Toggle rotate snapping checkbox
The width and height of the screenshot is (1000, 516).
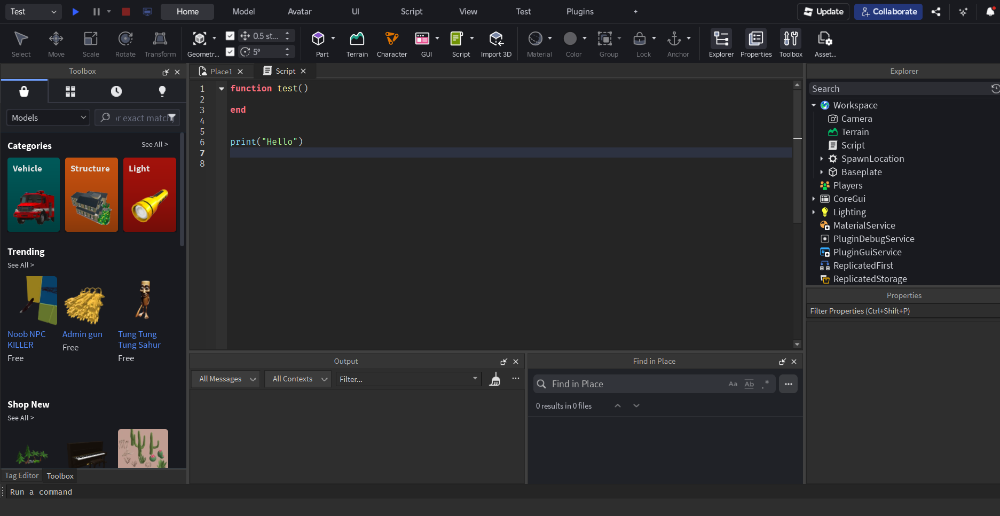coord(230,51)
